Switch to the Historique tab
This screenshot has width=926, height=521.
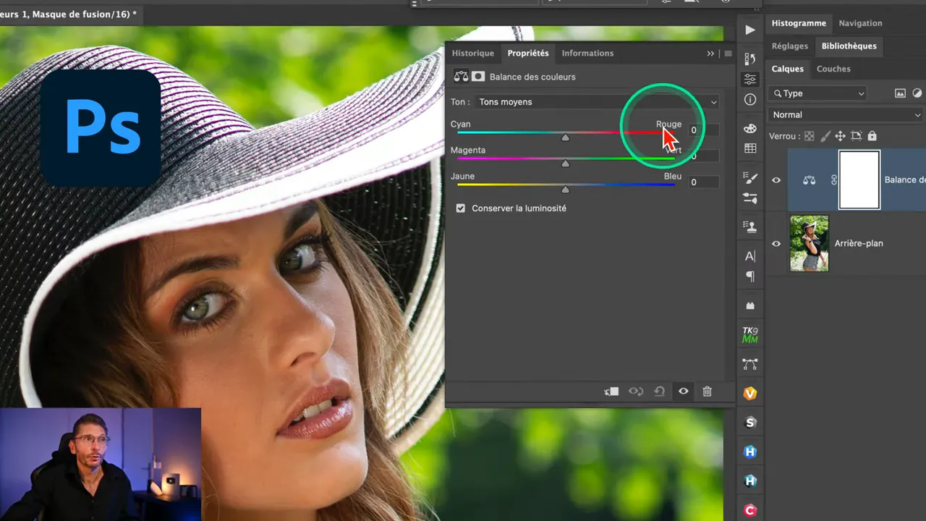pos(472,54)
